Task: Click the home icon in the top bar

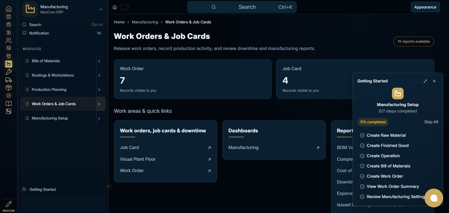Action: [115, 7]
